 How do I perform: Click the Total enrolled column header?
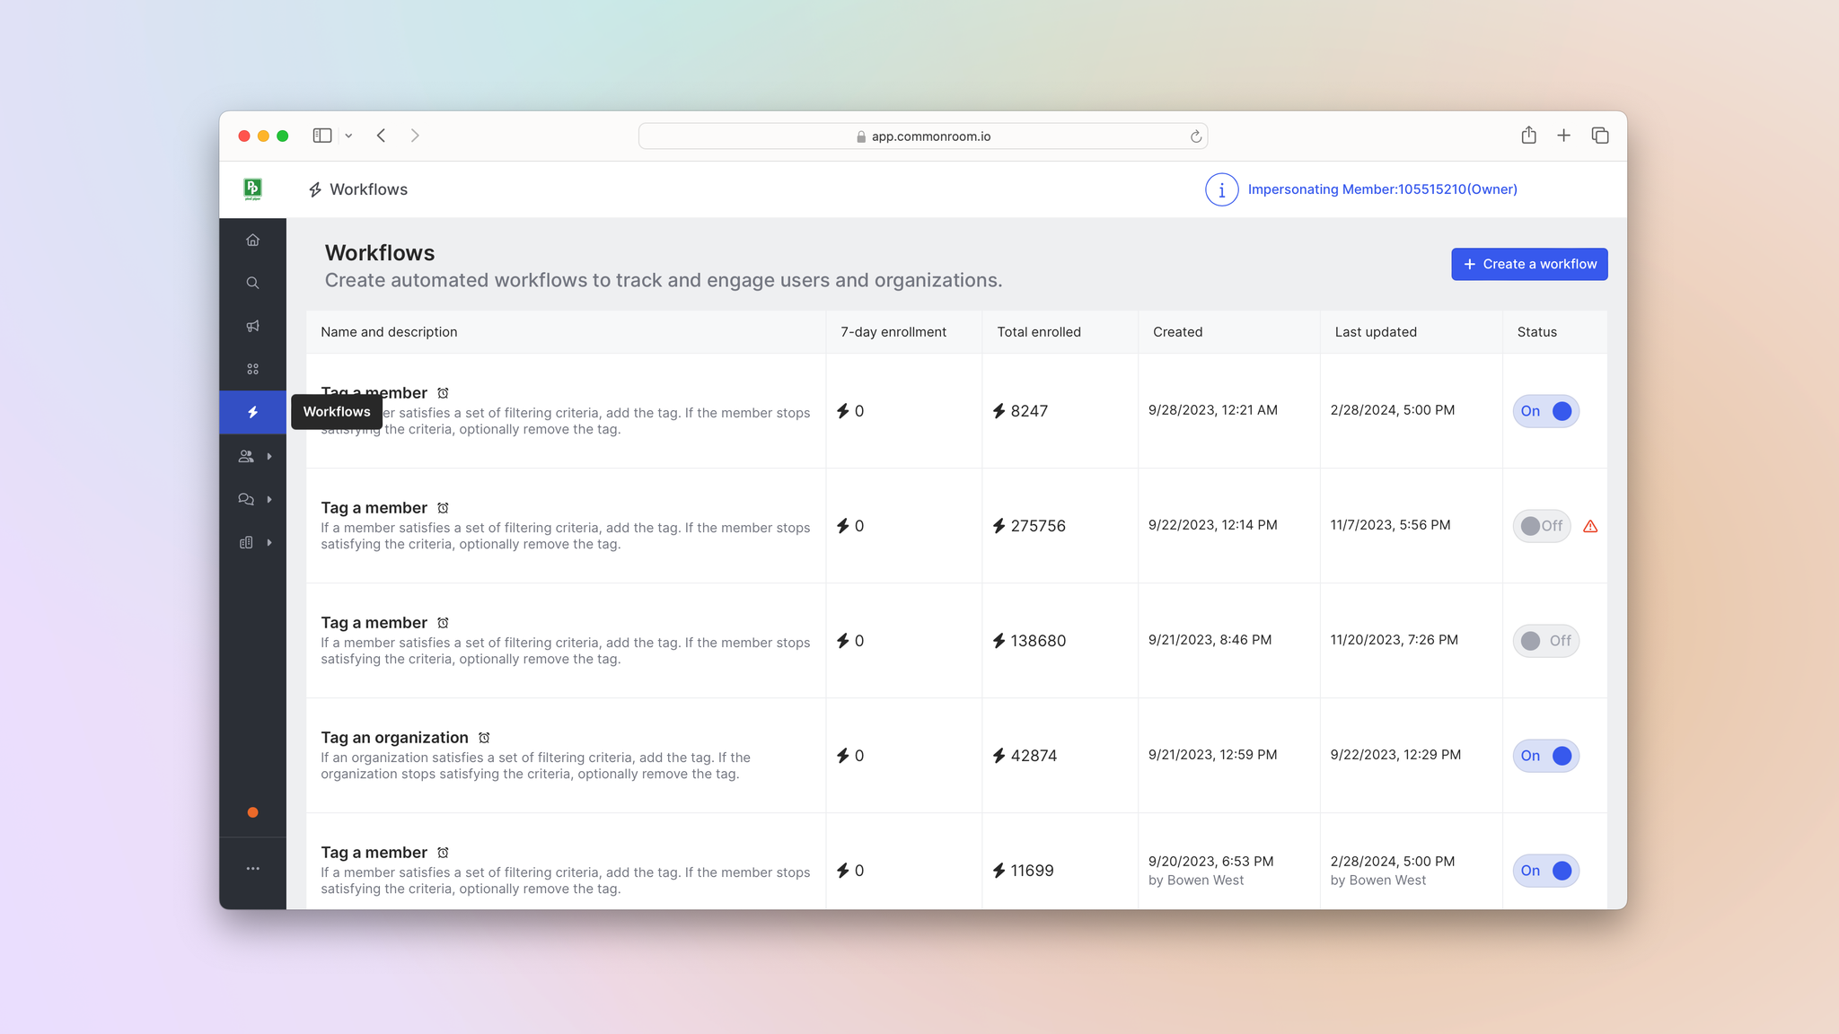click(1039, 332)
